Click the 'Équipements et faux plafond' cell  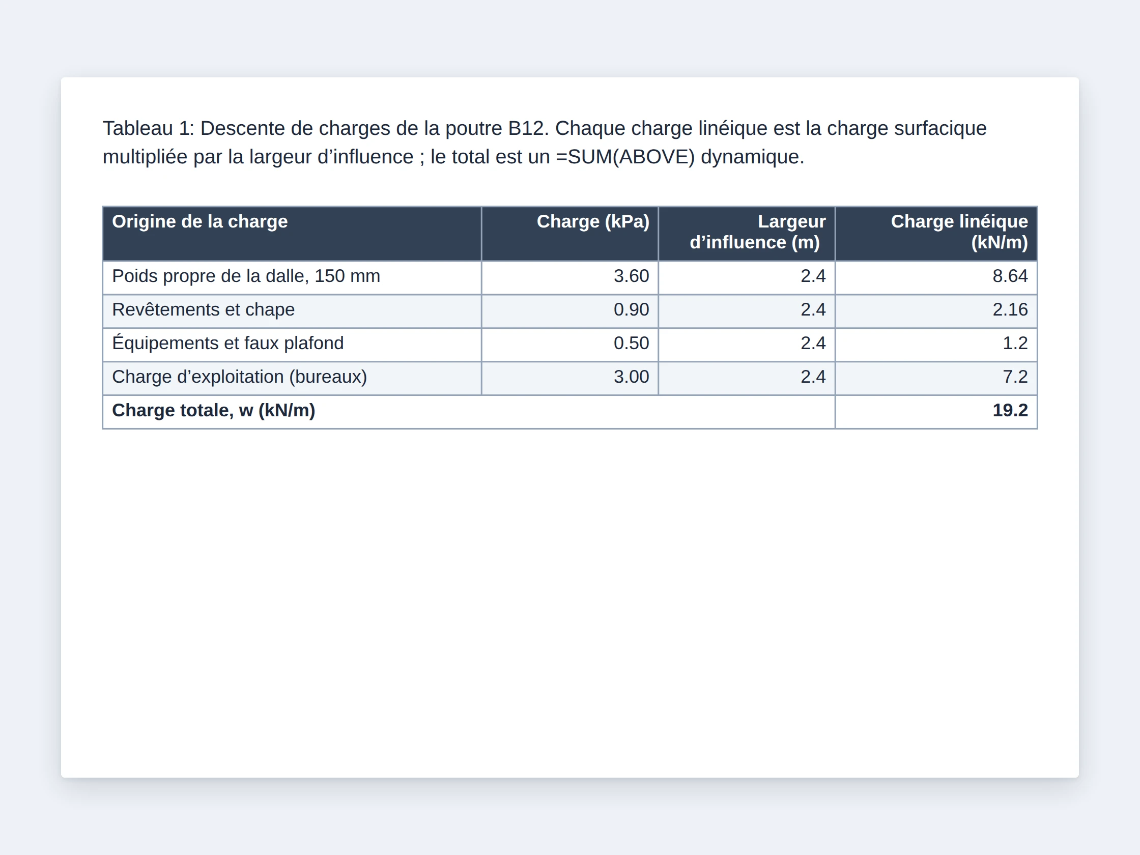tap(292, 344)
